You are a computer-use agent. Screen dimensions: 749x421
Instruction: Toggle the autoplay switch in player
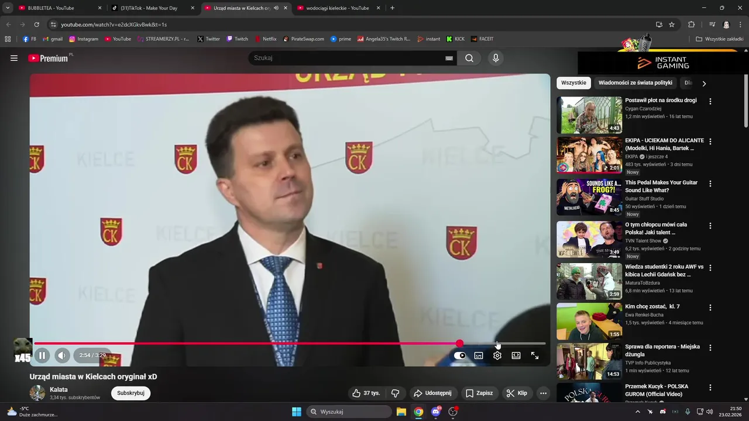point(460,356)
